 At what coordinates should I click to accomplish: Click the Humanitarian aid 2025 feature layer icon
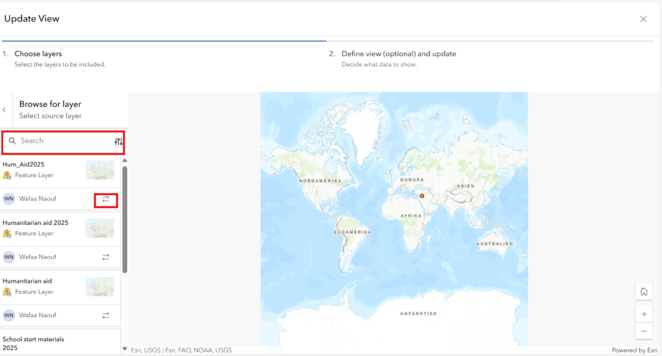coord(7,233)
